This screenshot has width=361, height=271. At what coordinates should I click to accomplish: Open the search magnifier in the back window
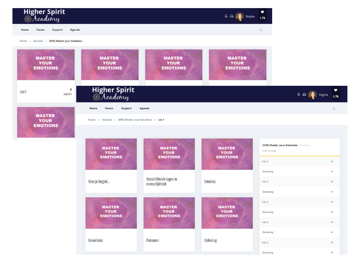click(x=261, y=30)
